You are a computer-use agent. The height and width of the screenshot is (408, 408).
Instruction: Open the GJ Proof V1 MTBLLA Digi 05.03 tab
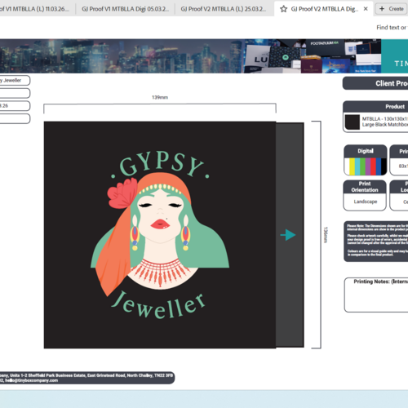[x=125, y=9]
